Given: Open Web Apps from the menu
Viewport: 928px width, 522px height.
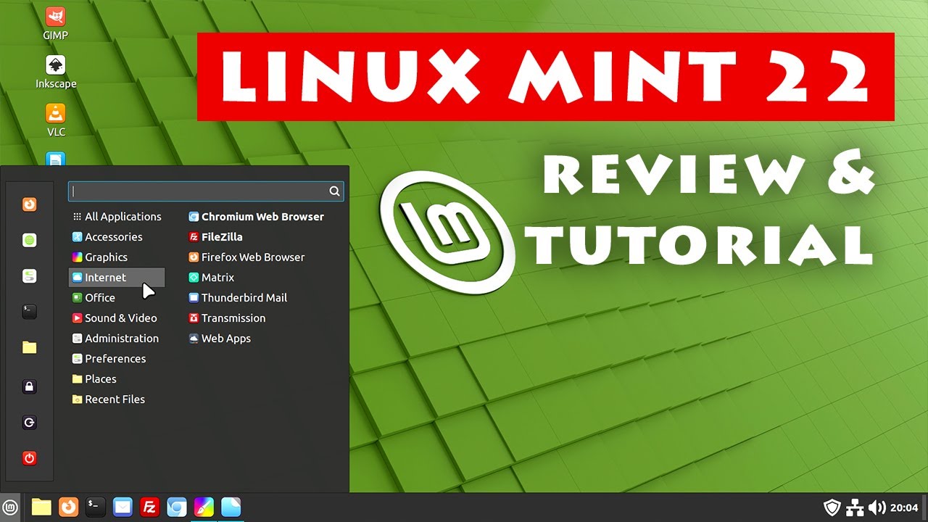Looking at the screenshot, I should 220,339.
